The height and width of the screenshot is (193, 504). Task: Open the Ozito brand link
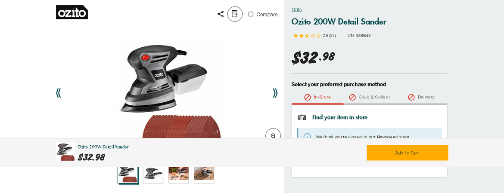click(296, 9)
